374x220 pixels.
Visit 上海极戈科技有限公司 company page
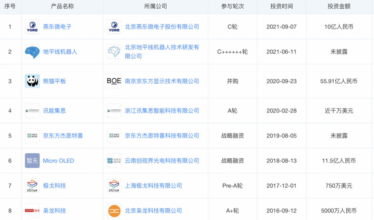pos(153,186)
